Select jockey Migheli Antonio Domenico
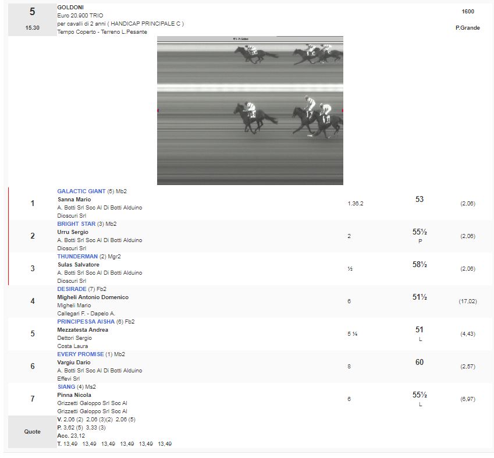The height and width of the screenshot is (458, 494). tap(93, 297)
